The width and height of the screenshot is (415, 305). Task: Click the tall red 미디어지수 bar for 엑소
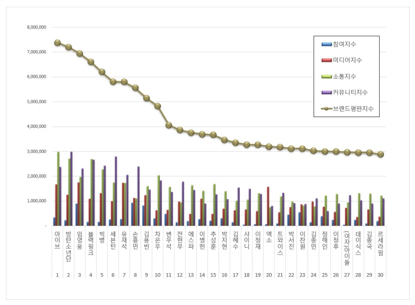tap(269, 206)
